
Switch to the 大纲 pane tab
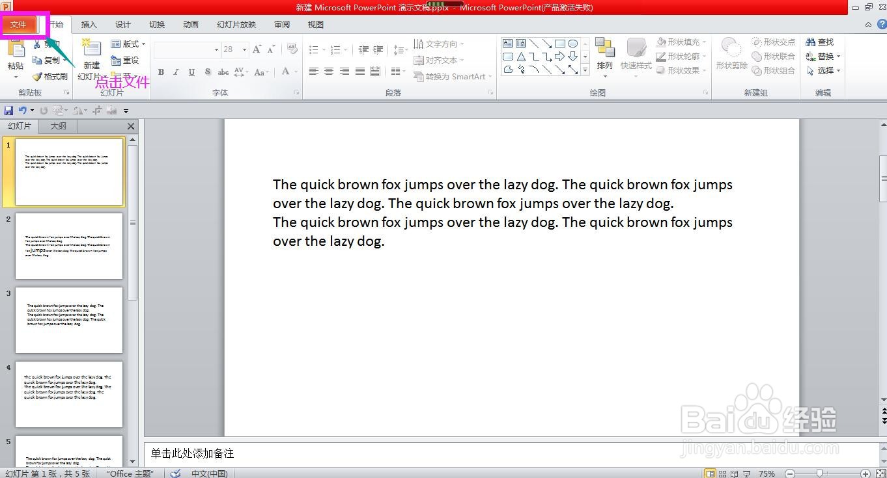pyautogui.click(x=59, y=126)
